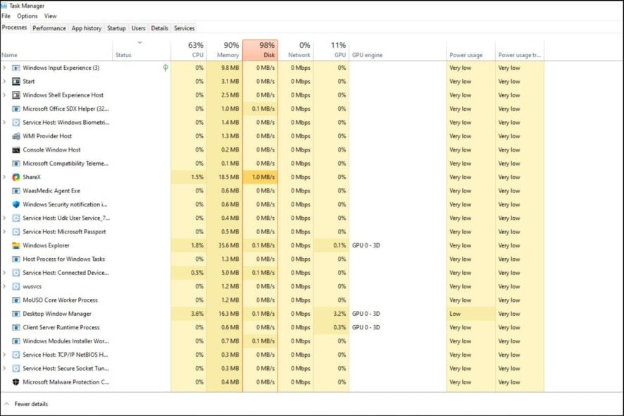
Task: Click the Service Host: Microsoft Passport icon
Action: coord(16,232)
